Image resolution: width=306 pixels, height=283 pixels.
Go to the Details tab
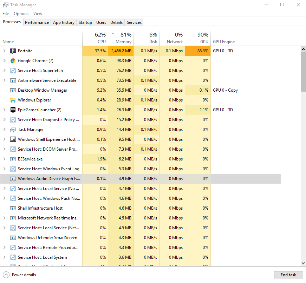pos(117,22)
